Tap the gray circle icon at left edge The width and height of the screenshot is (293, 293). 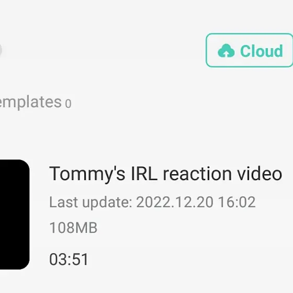coord(1,50)
